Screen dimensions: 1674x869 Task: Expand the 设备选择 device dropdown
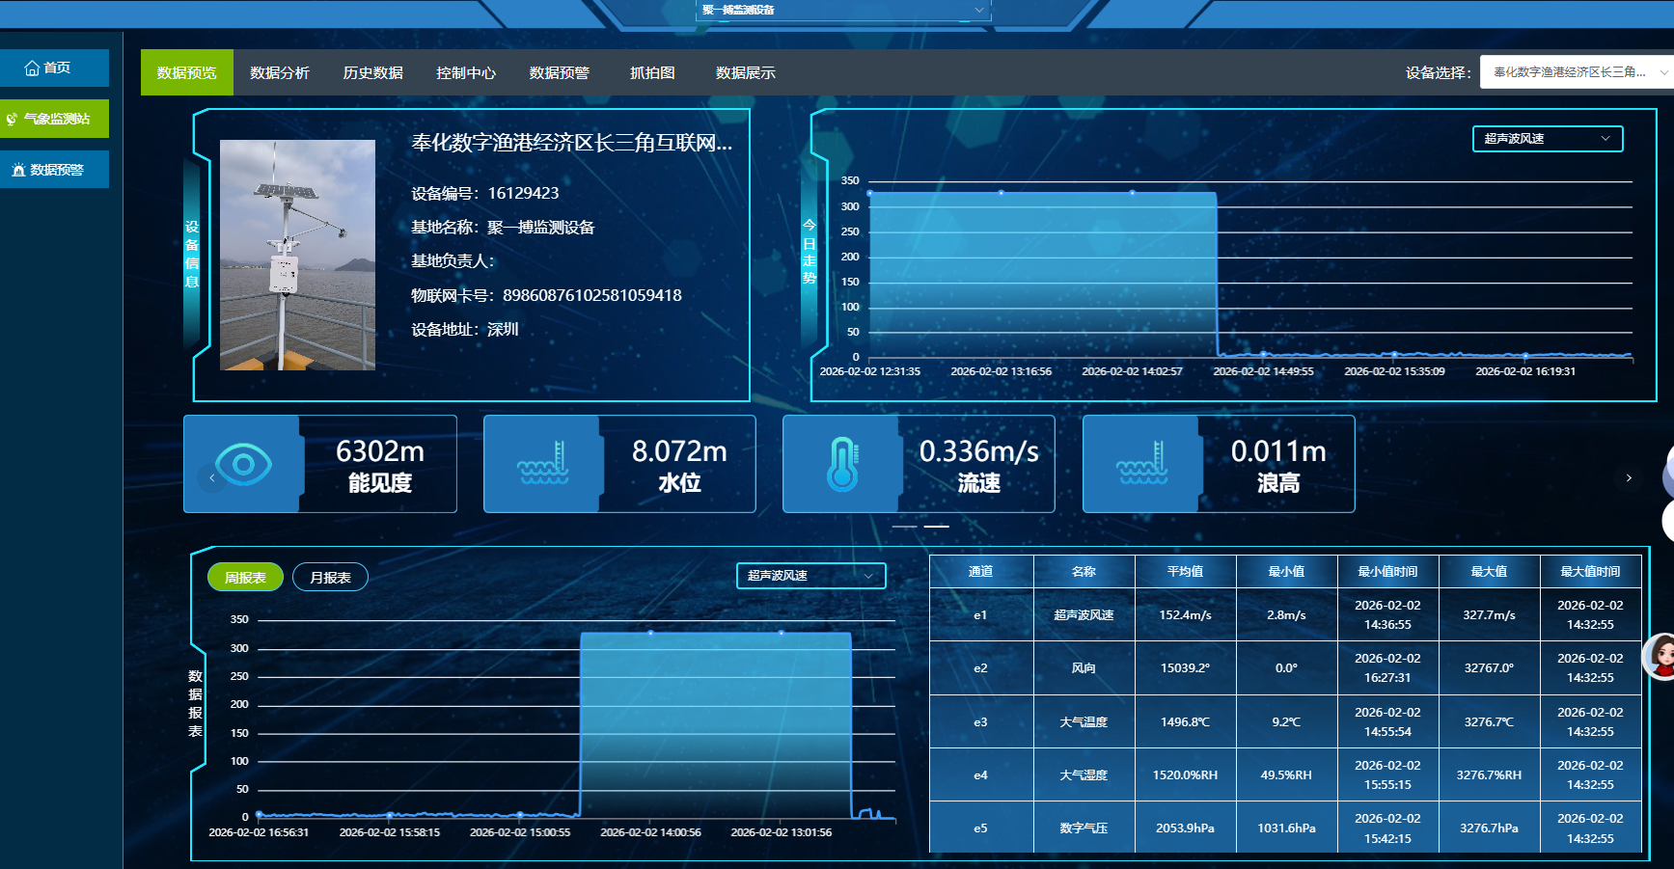(1577, 72)
